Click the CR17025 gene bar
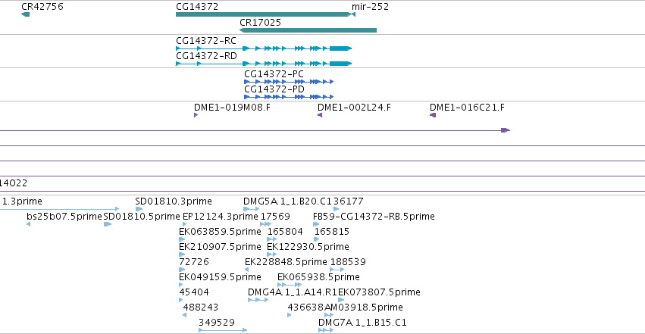Image resolution: width=645 pixels, height=334 pixels. pyautogui.click(x=308, y=30)
